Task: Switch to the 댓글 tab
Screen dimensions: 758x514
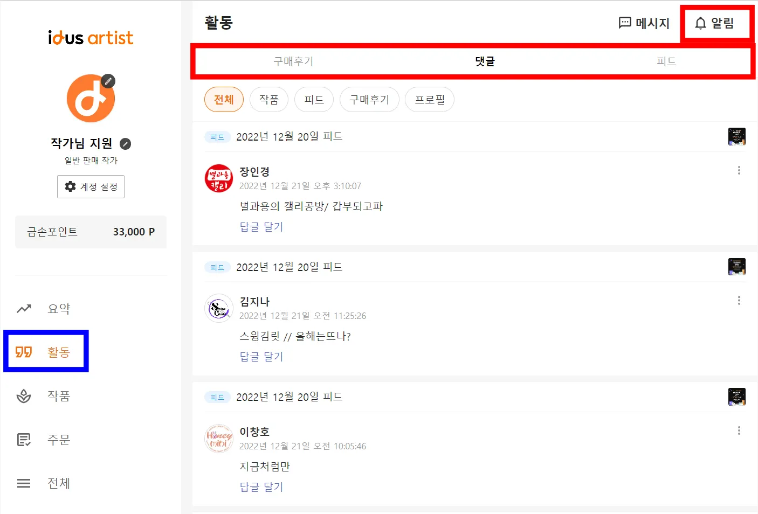Action: [485, 61]
